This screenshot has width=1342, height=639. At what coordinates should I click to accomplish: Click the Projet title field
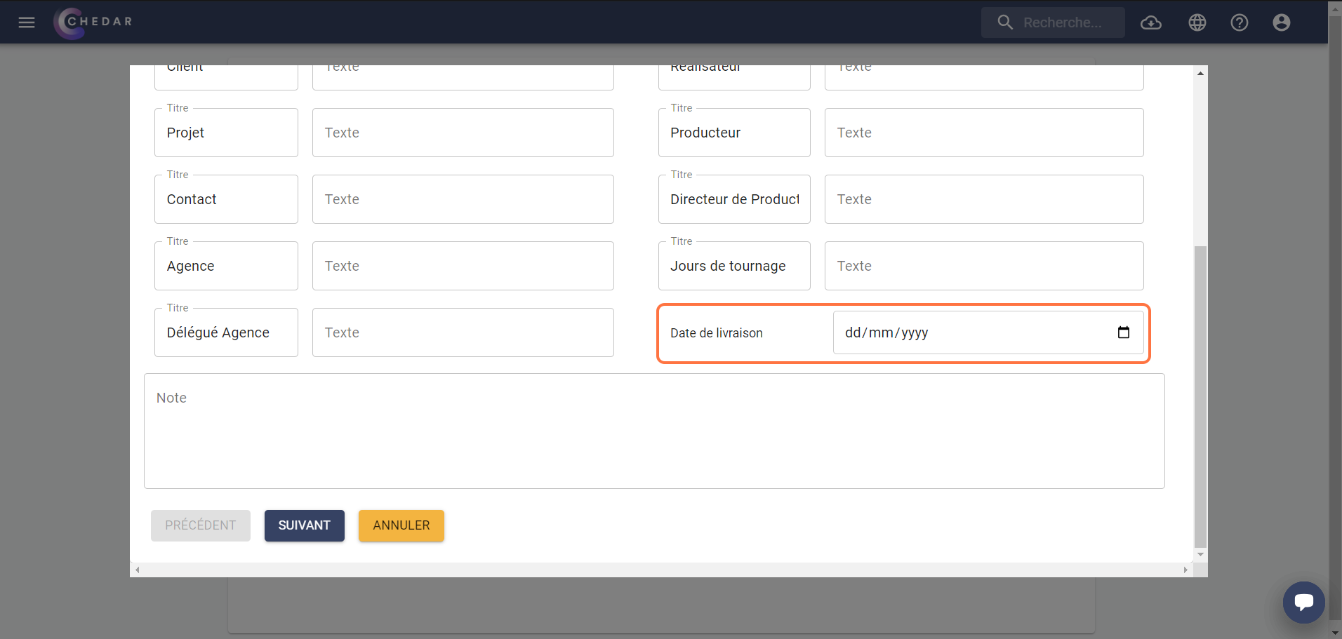(226, 133)
